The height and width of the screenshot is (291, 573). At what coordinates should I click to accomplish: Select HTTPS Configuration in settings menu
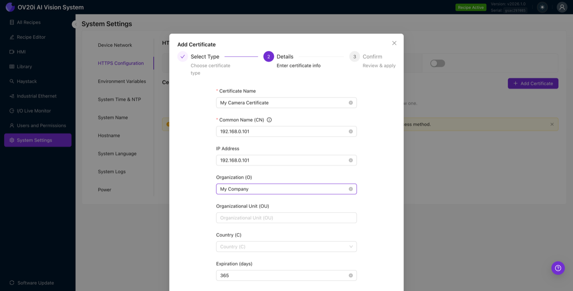[120, 63]
